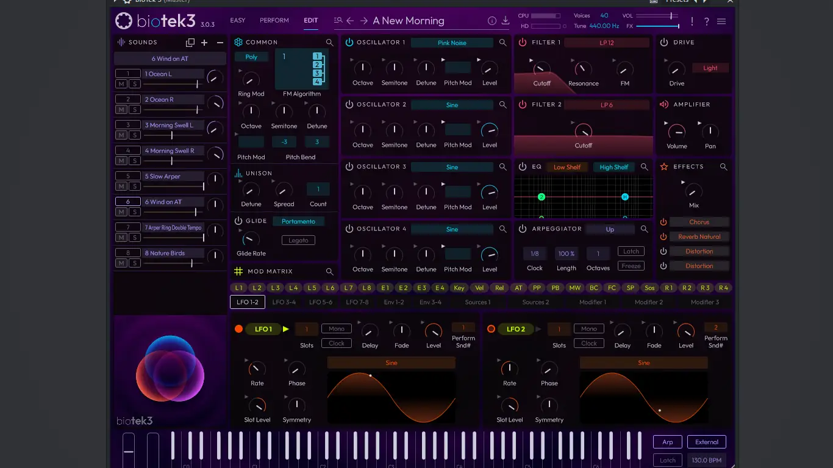
Task: Toggle Filter 2 power button
Action: click(x=523, y=105)
